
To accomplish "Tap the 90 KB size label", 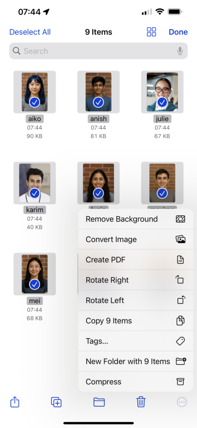I will click(35, 136).
